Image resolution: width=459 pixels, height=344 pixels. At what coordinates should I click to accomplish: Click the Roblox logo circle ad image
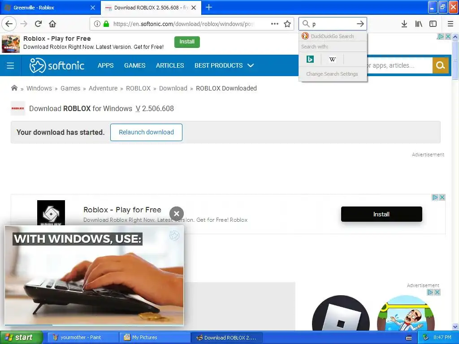pyautogui.click(x=341, y=313)
